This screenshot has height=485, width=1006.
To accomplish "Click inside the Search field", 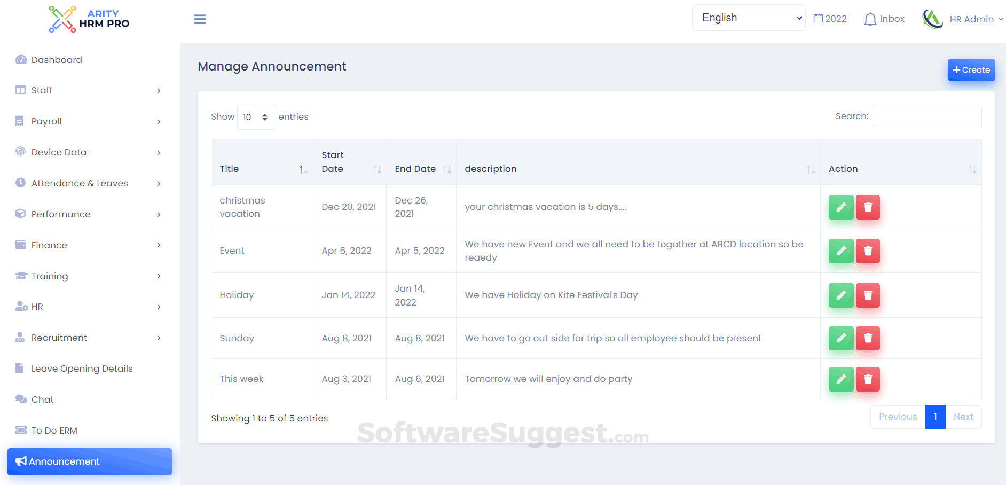I will (926, 116).
